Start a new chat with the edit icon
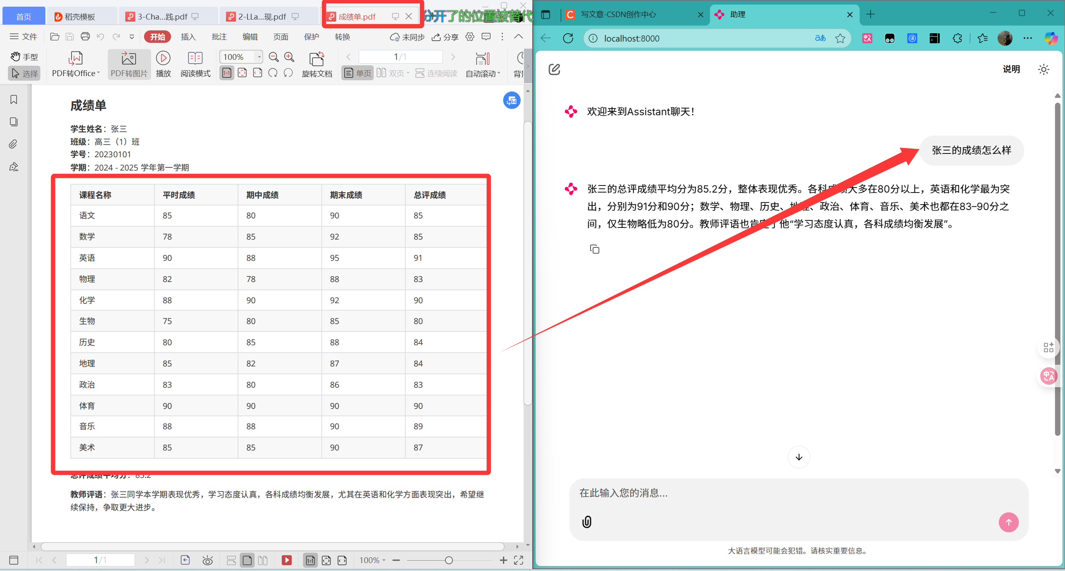The image size is (1065, 571). [x=554, y=69]
